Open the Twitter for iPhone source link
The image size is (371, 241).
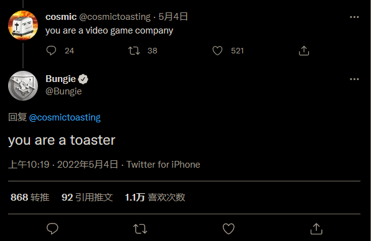pyautogui.click(x=163, y=165)
